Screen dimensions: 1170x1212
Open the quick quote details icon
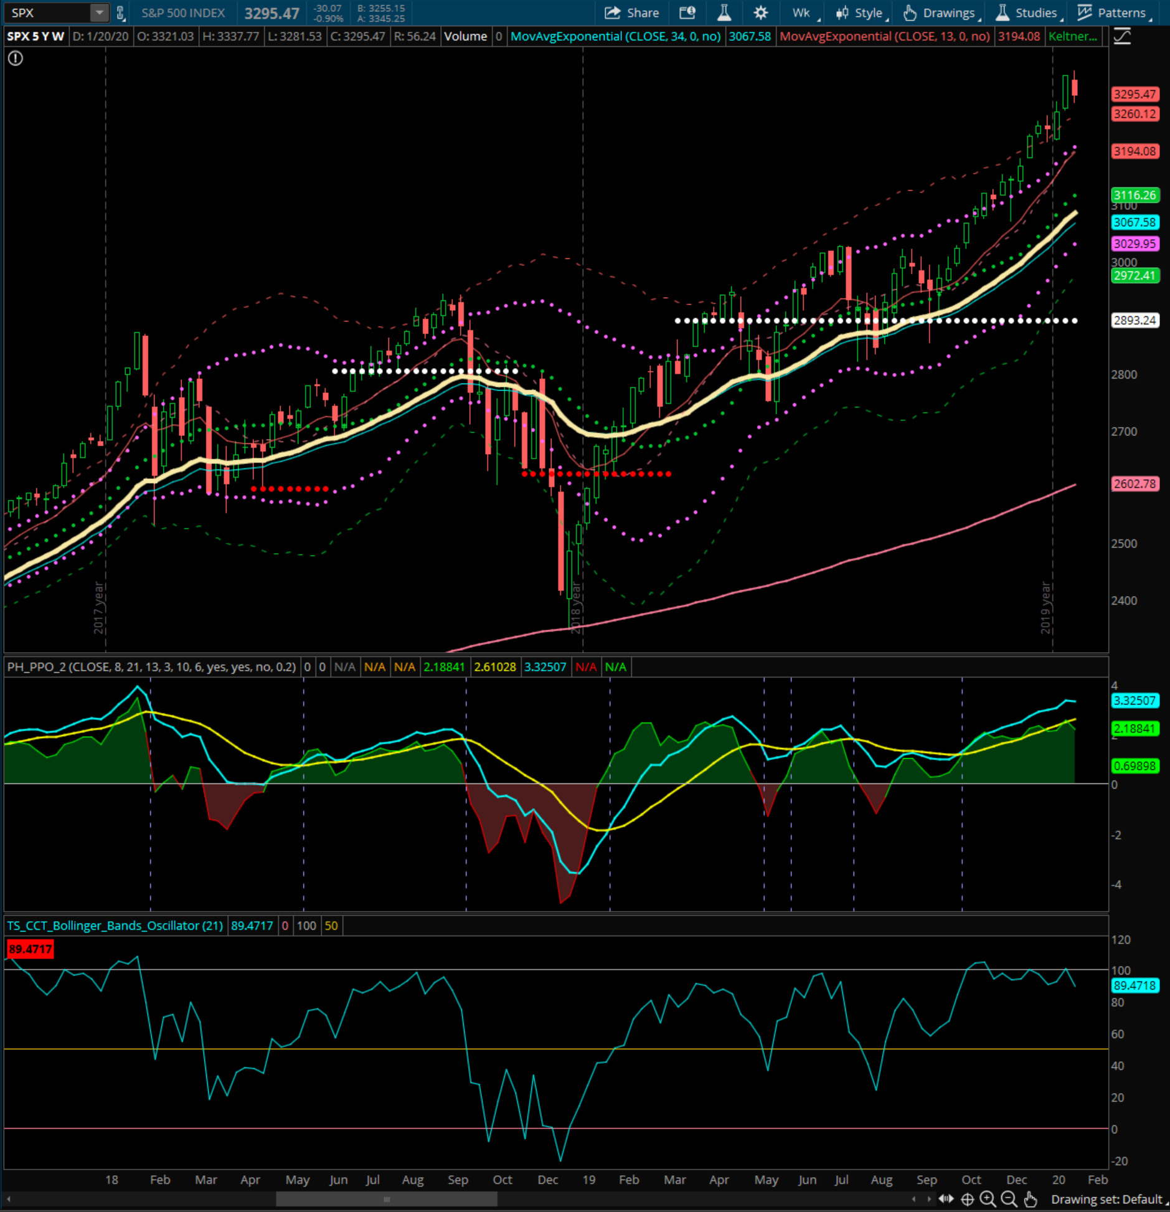coord(687,13)
